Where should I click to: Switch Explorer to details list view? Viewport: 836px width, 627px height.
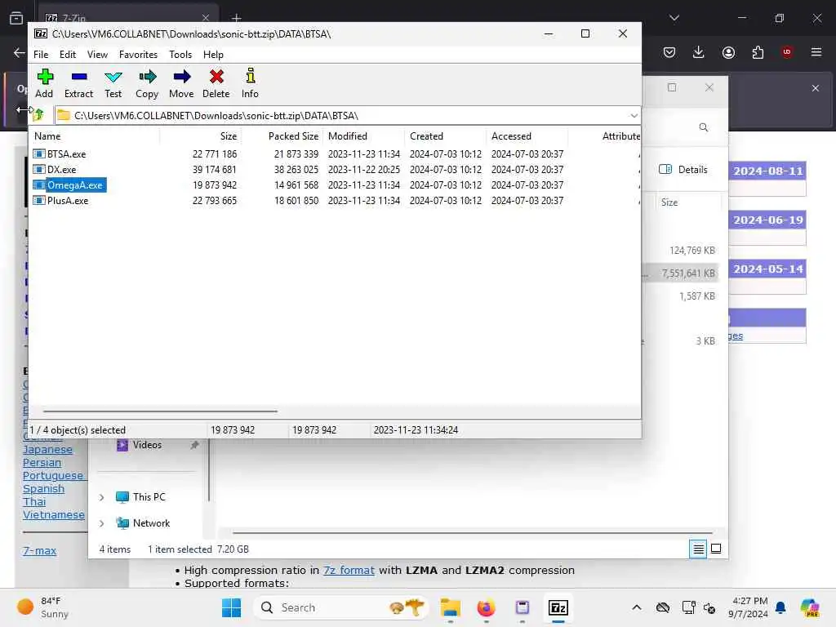[x=698, y=549]
